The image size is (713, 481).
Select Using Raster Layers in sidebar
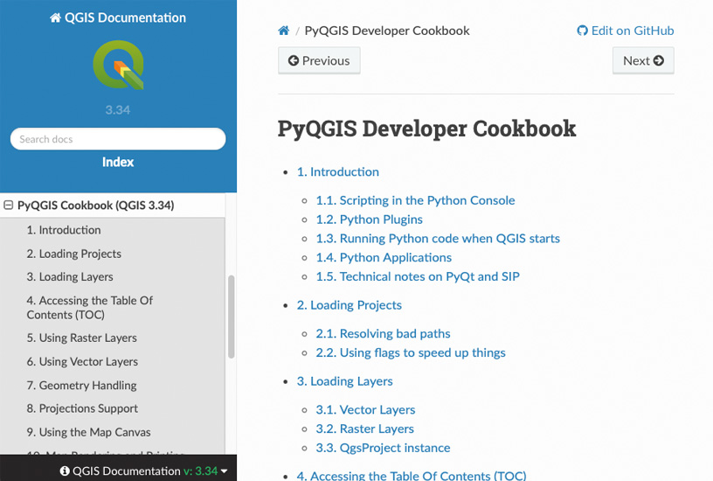[x=81, y=338]
